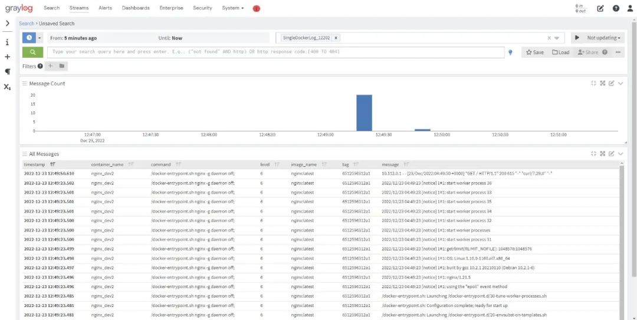Toggle sort on the timestamp column

[53, 164]
